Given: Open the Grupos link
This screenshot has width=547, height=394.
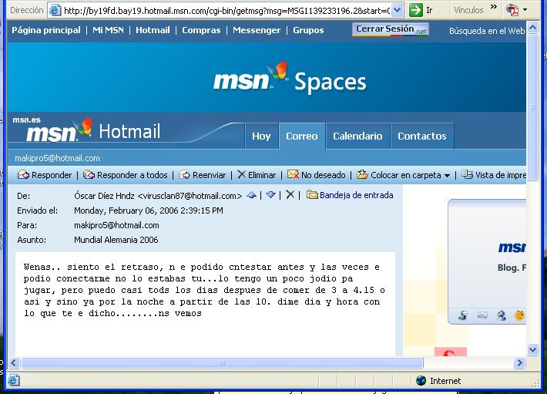Looking at the screenshot, I should (x=308, y=30).
